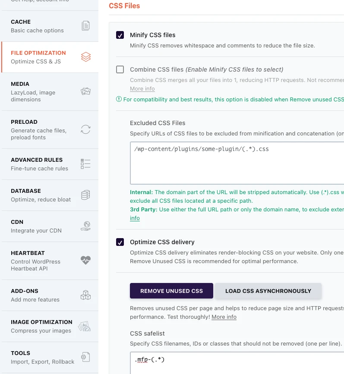The height and width of the screenshot is (374, 344).
Task: Click the File Optimization layers icon
Action: tap(85, 57)
